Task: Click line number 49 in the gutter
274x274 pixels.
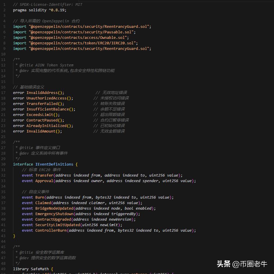Action: tap(3, 269)
